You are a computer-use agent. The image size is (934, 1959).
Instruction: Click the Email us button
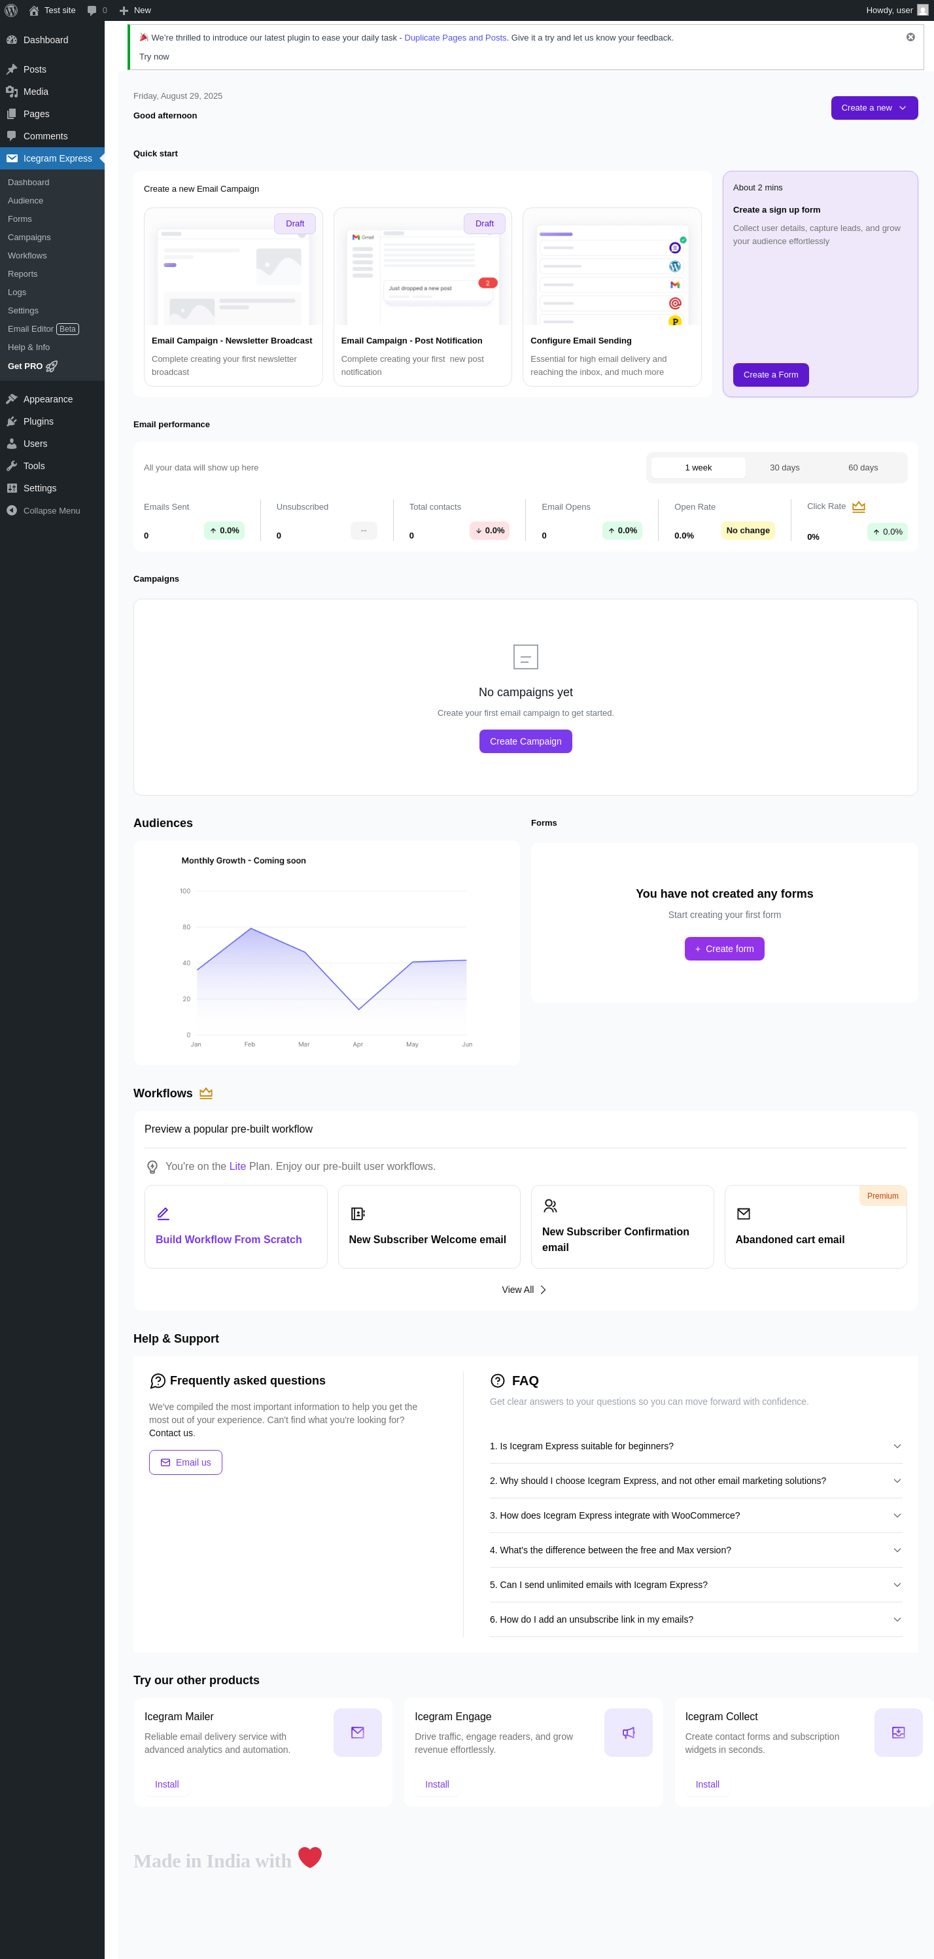pos(186,1462)
